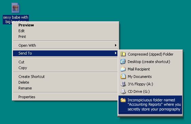Click the Compressed (zipped) Folder icon
Viewport: 191px width, 124px height.
pos(123,54)
